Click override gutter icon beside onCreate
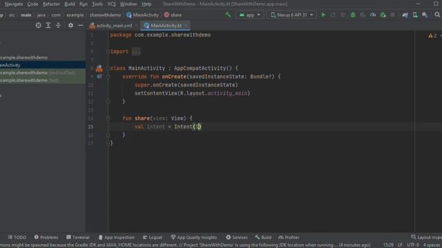Screen dimensions: 442x248 (x=99, y=76)
